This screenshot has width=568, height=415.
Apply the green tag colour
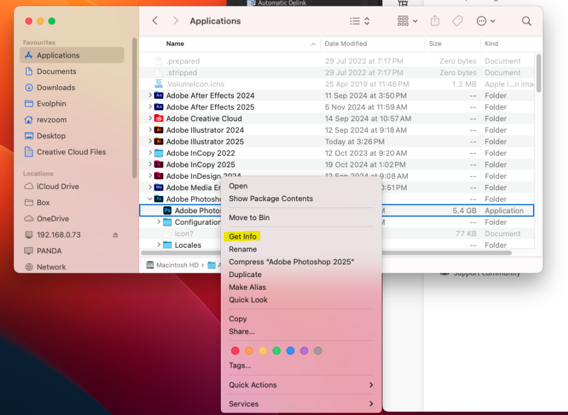(276, 351)
